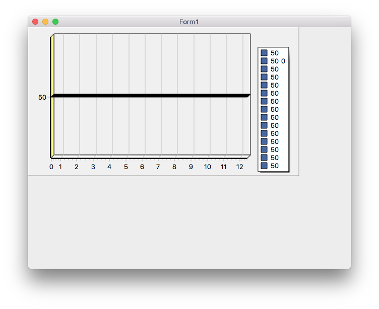Click the yellow left wall of the chart
The image size is (379, 309).
coord(52,96)
